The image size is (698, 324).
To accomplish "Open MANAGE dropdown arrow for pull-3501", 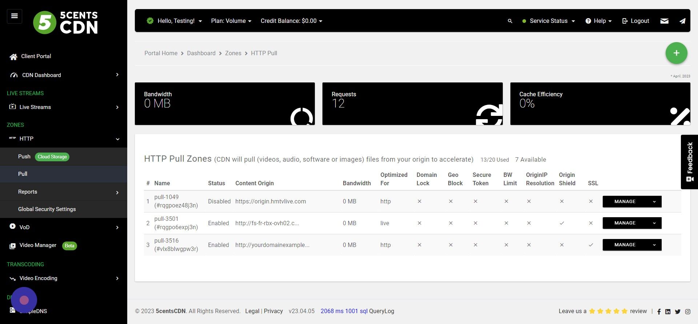I will tap(654, 223).
